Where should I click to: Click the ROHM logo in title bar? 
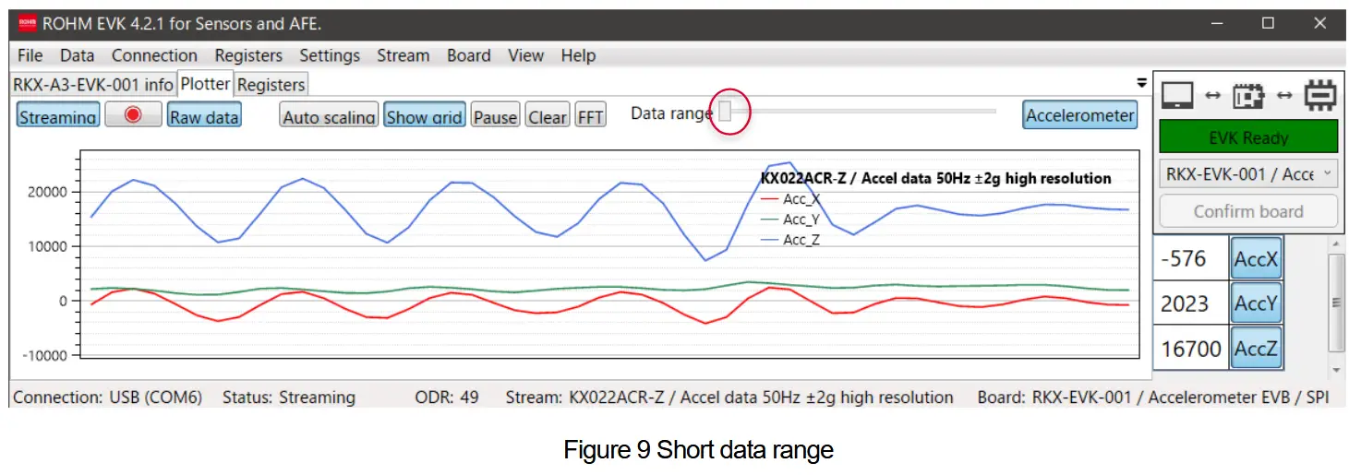[x=27, y=24]
